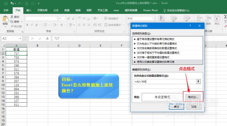Click the Font Color A swatch

(62, 25)
